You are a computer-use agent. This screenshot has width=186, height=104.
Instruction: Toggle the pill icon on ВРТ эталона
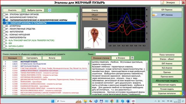coord(155,15)
